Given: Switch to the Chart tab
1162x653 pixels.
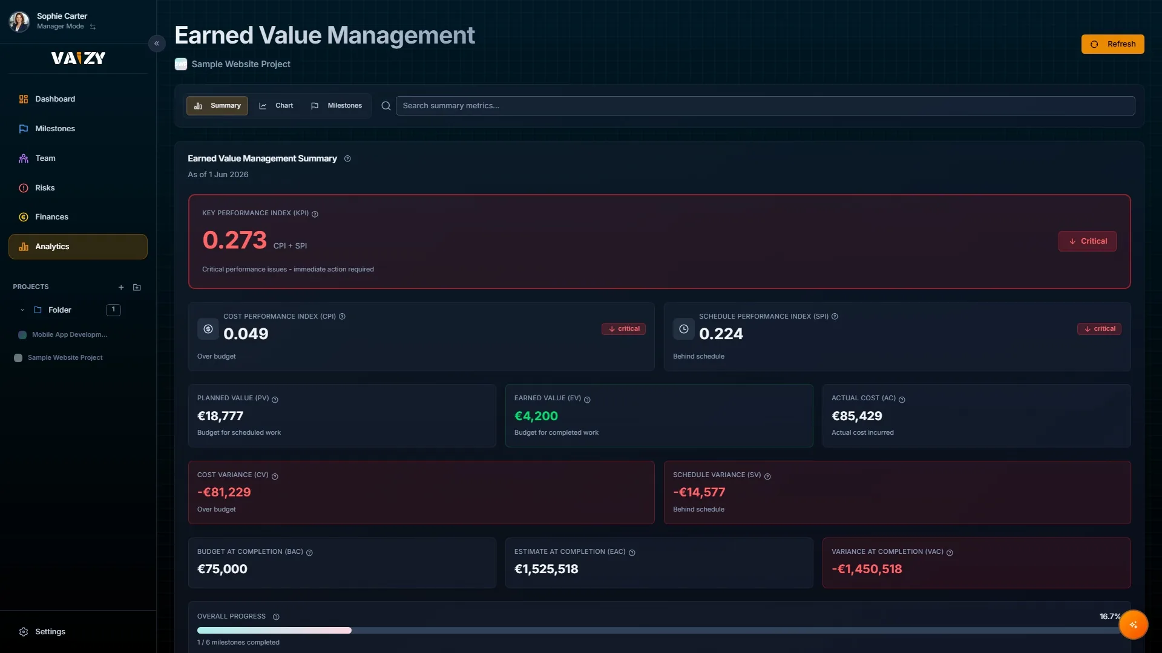Looking at the screenshot, I should coord(276,106).
